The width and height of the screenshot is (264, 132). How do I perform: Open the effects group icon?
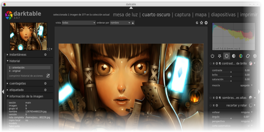pos(255,56)
